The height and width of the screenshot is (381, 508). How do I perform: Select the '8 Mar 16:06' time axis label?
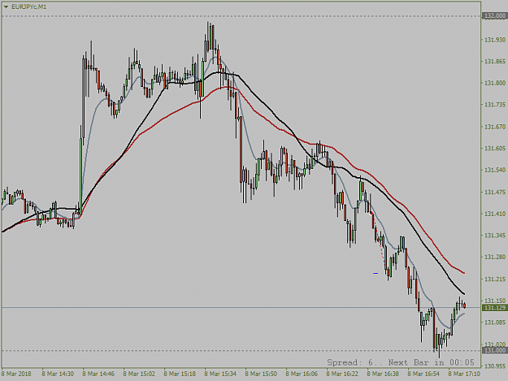pos(302,374)
